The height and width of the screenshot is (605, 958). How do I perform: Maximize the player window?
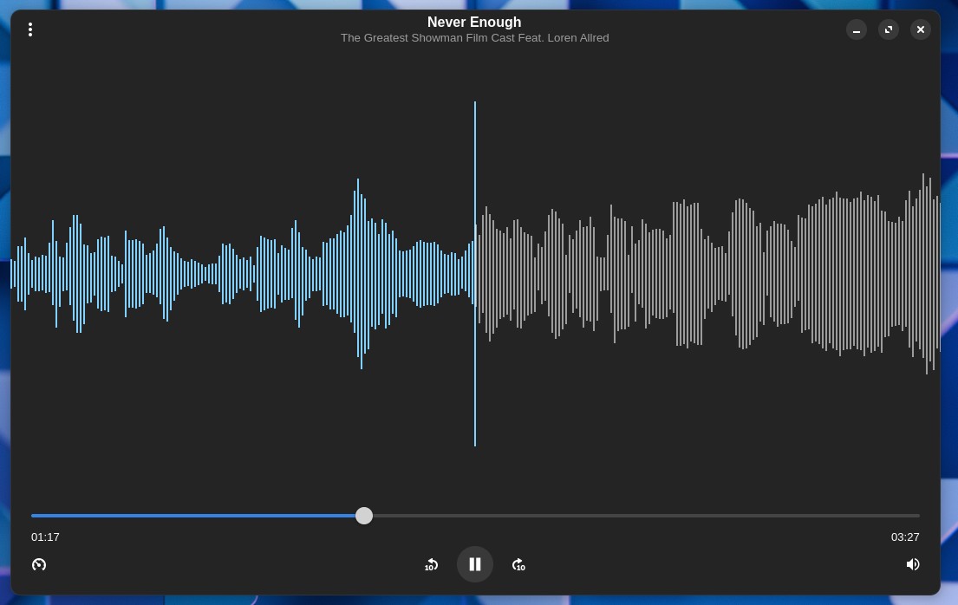[889, 29]
